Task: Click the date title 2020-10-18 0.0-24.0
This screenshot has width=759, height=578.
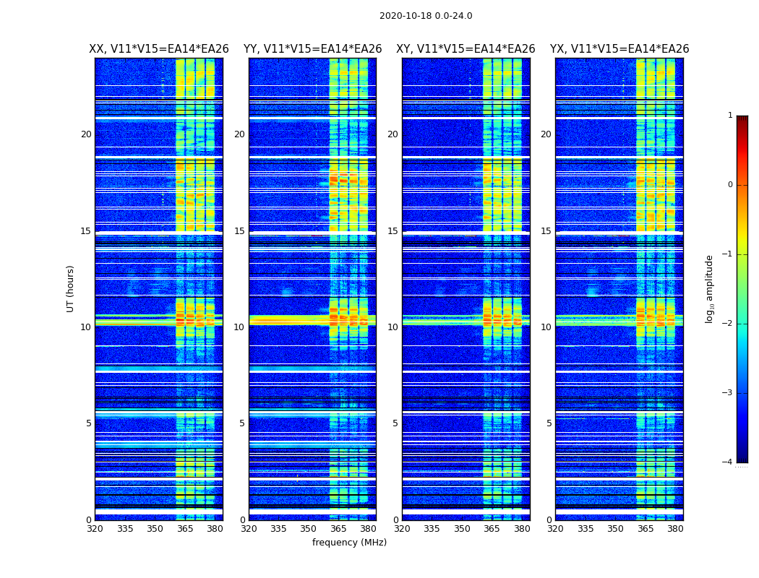Action: pyautogui.click(x=426, y=16)
